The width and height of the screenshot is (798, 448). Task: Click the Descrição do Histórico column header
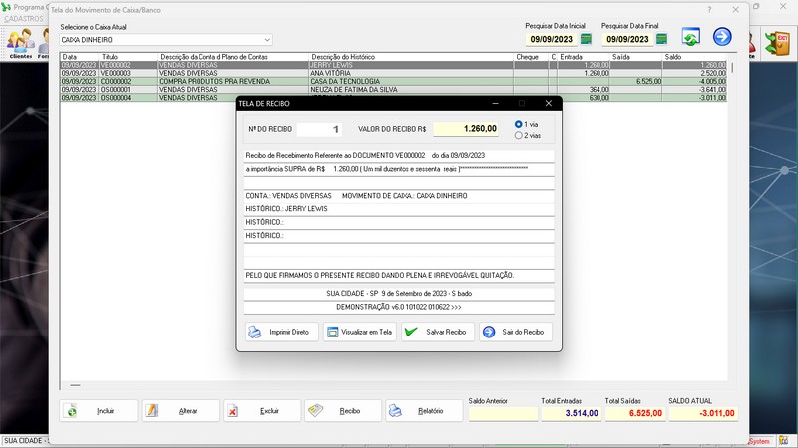[411, 57]
